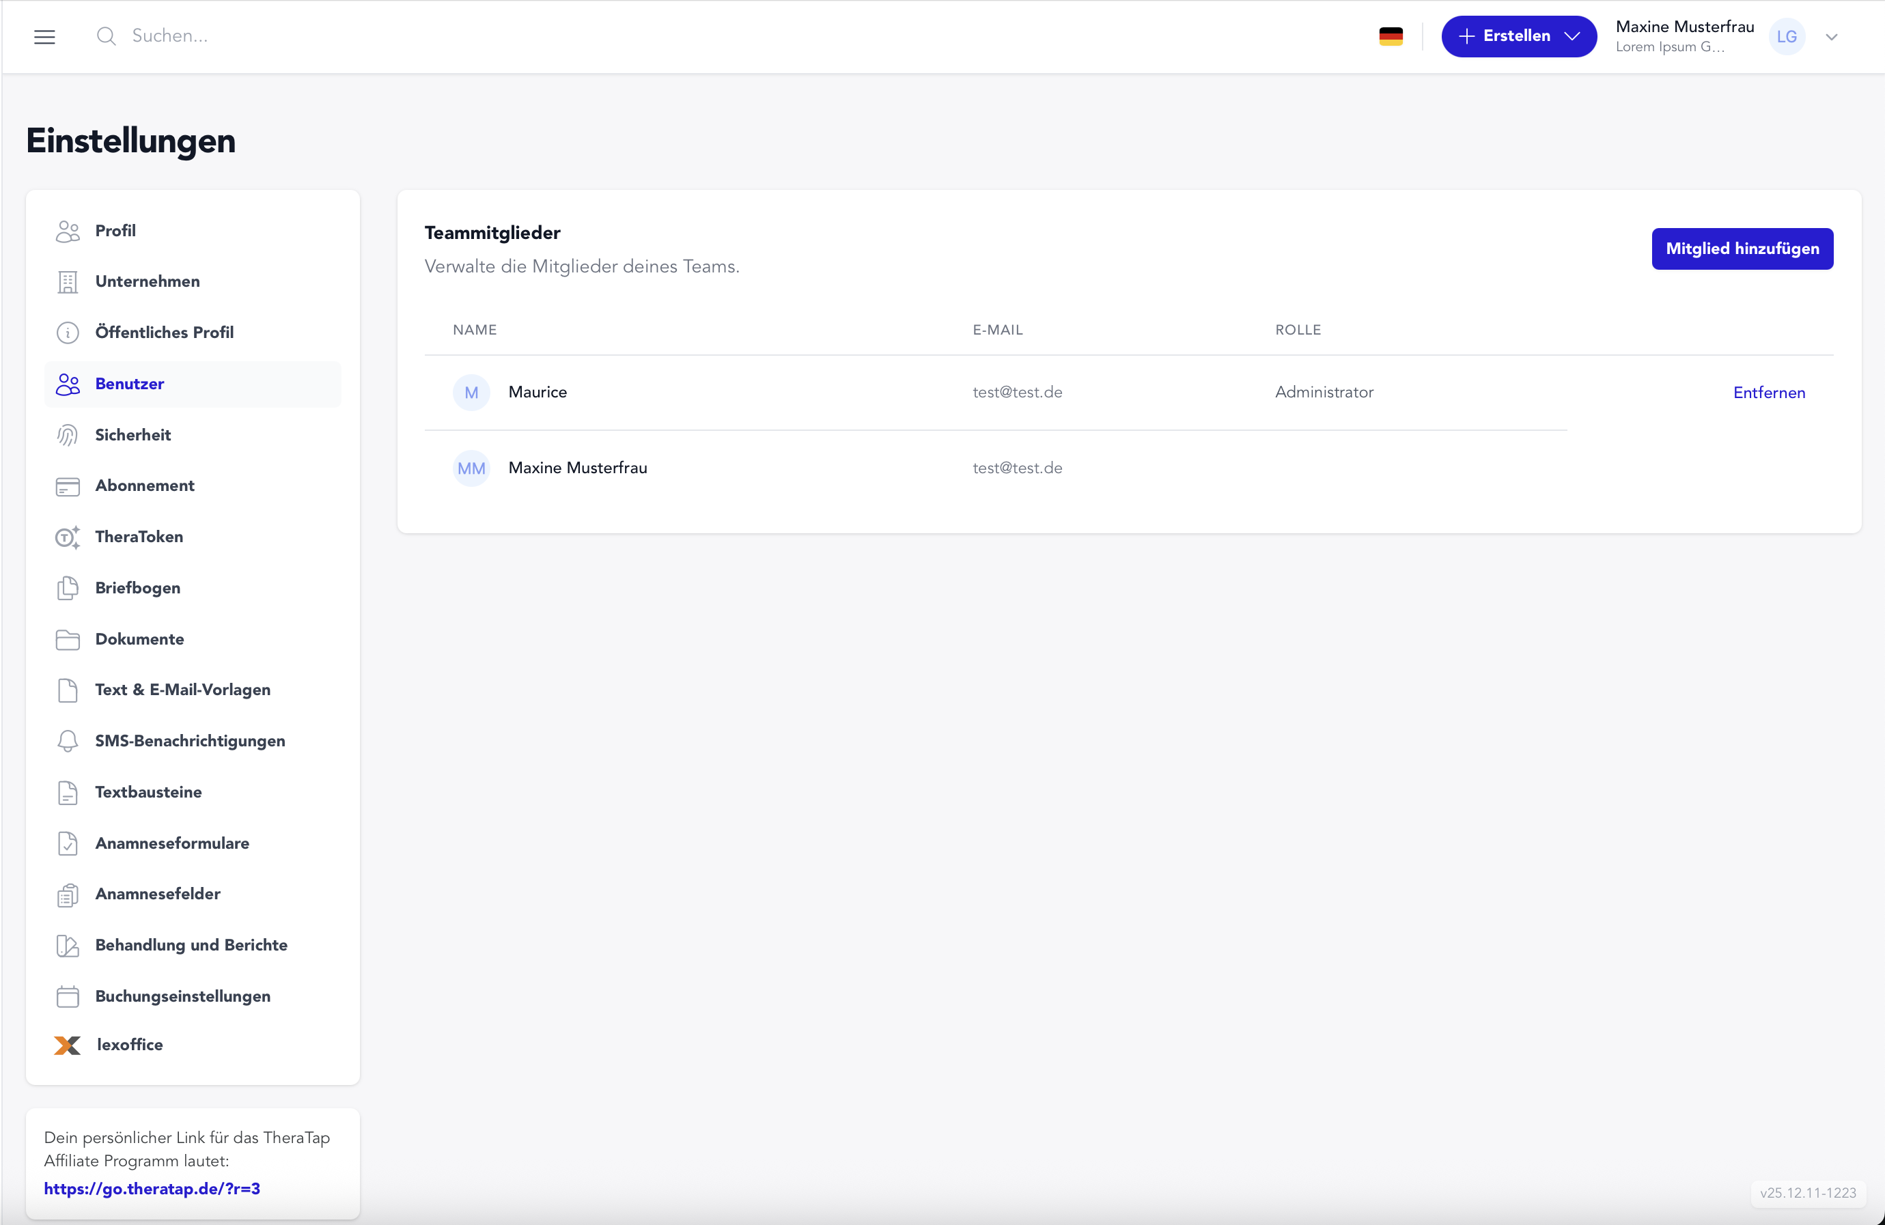Screen dimensions: 1885x1225
Task: Click the hamburger menu icon
Action: pos(45,36)
